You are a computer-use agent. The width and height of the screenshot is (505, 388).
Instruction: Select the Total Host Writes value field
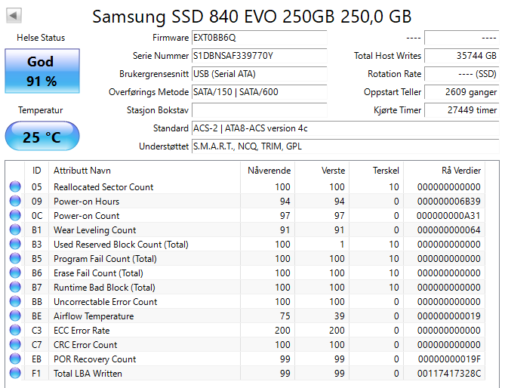pos(461,56)
